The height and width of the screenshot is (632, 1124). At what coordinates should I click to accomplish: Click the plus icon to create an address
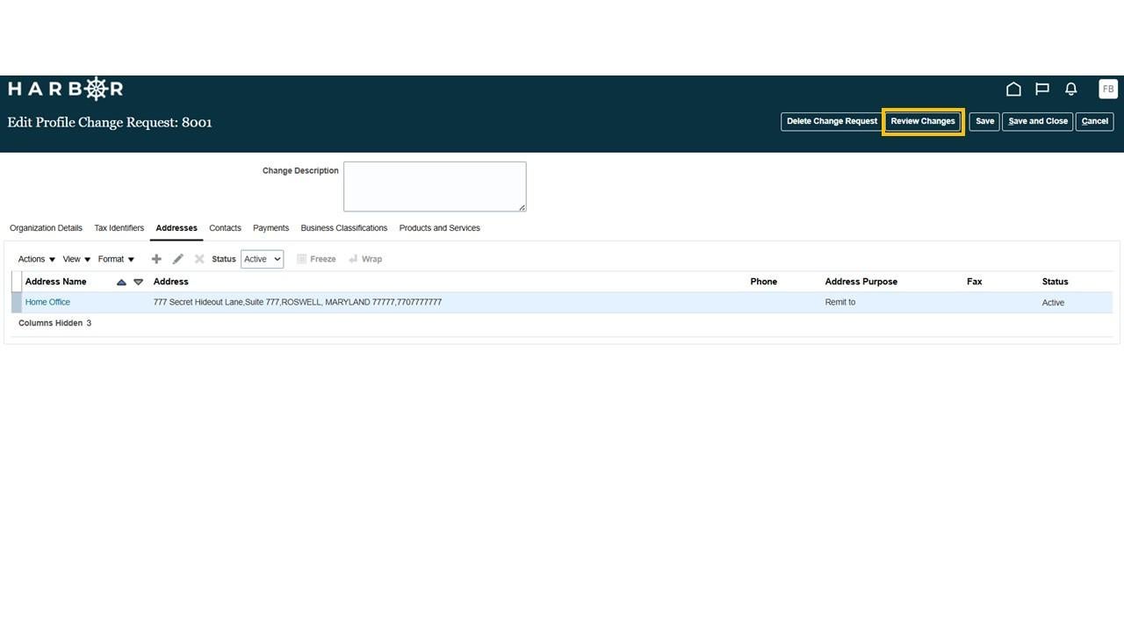click(x=156, y=259)
